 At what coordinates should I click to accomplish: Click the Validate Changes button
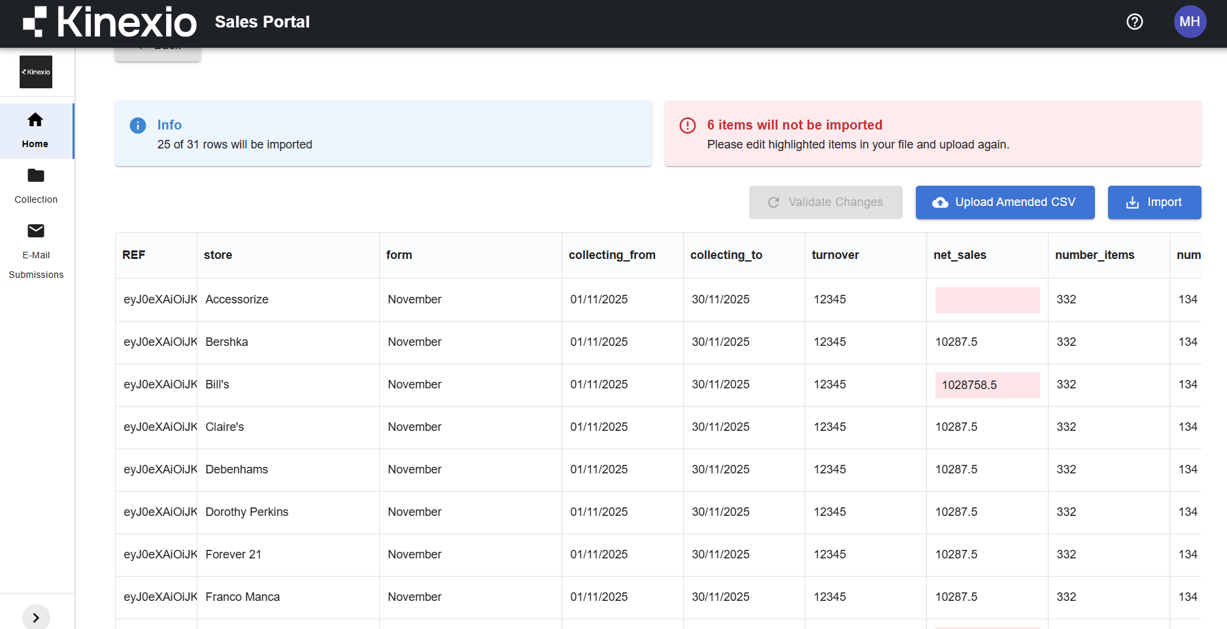825,203
